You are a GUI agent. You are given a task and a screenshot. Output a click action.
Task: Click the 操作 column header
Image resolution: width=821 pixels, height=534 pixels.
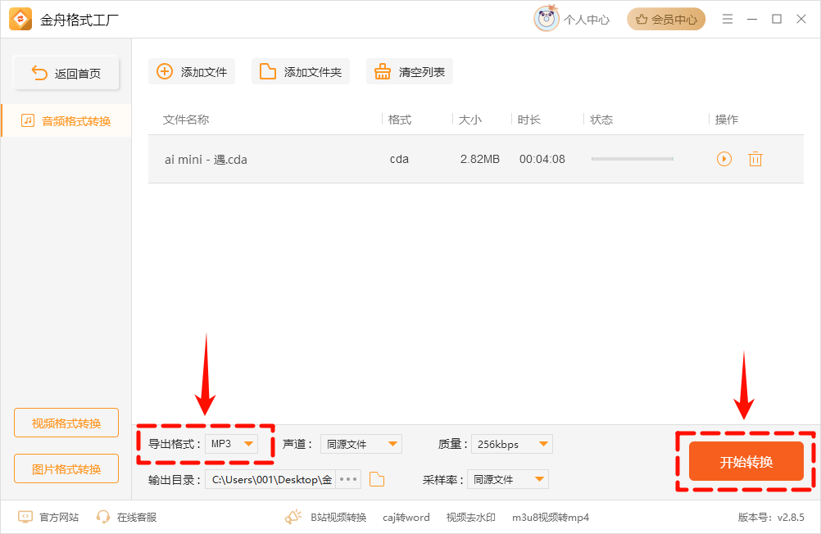[726, 120]
